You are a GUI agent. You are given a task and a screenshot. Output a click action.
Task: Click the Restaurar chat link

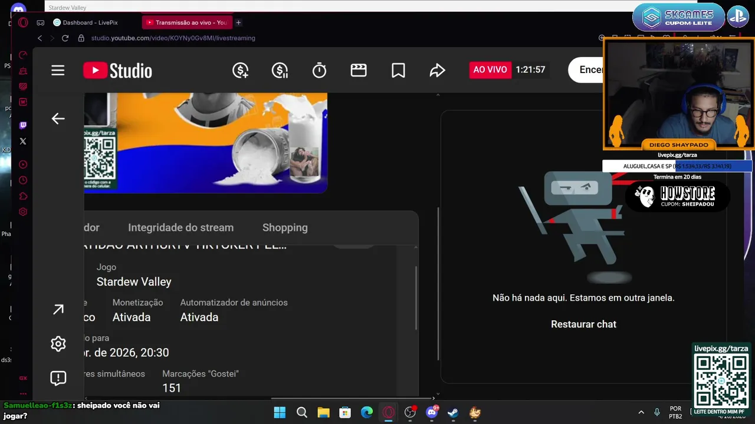tap(583, 324)
